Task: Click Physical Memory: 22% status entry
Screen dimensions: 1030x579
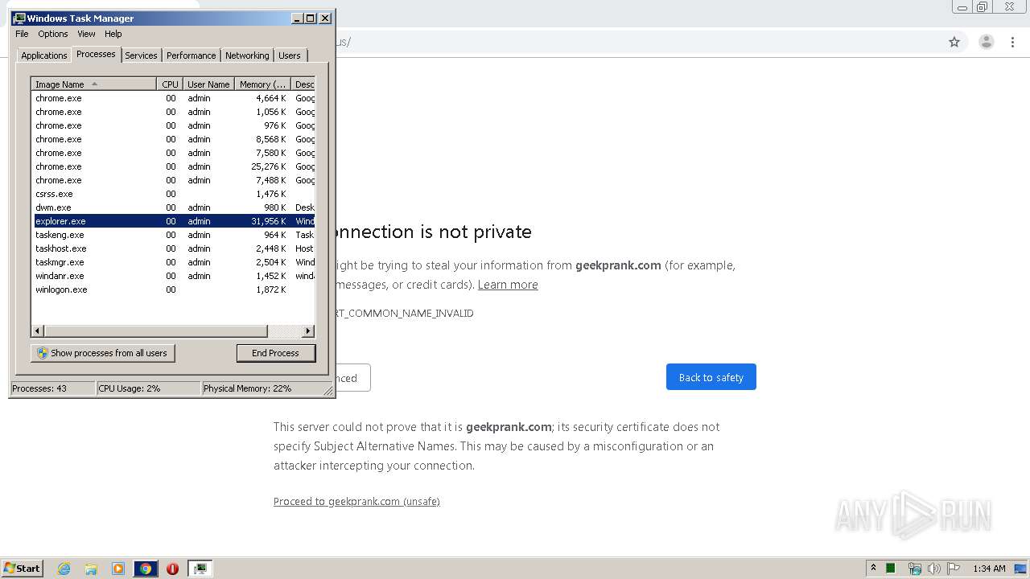Action: point(263,388)
